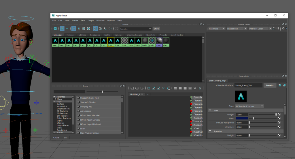Click the Show button in browser

point(156,29)
